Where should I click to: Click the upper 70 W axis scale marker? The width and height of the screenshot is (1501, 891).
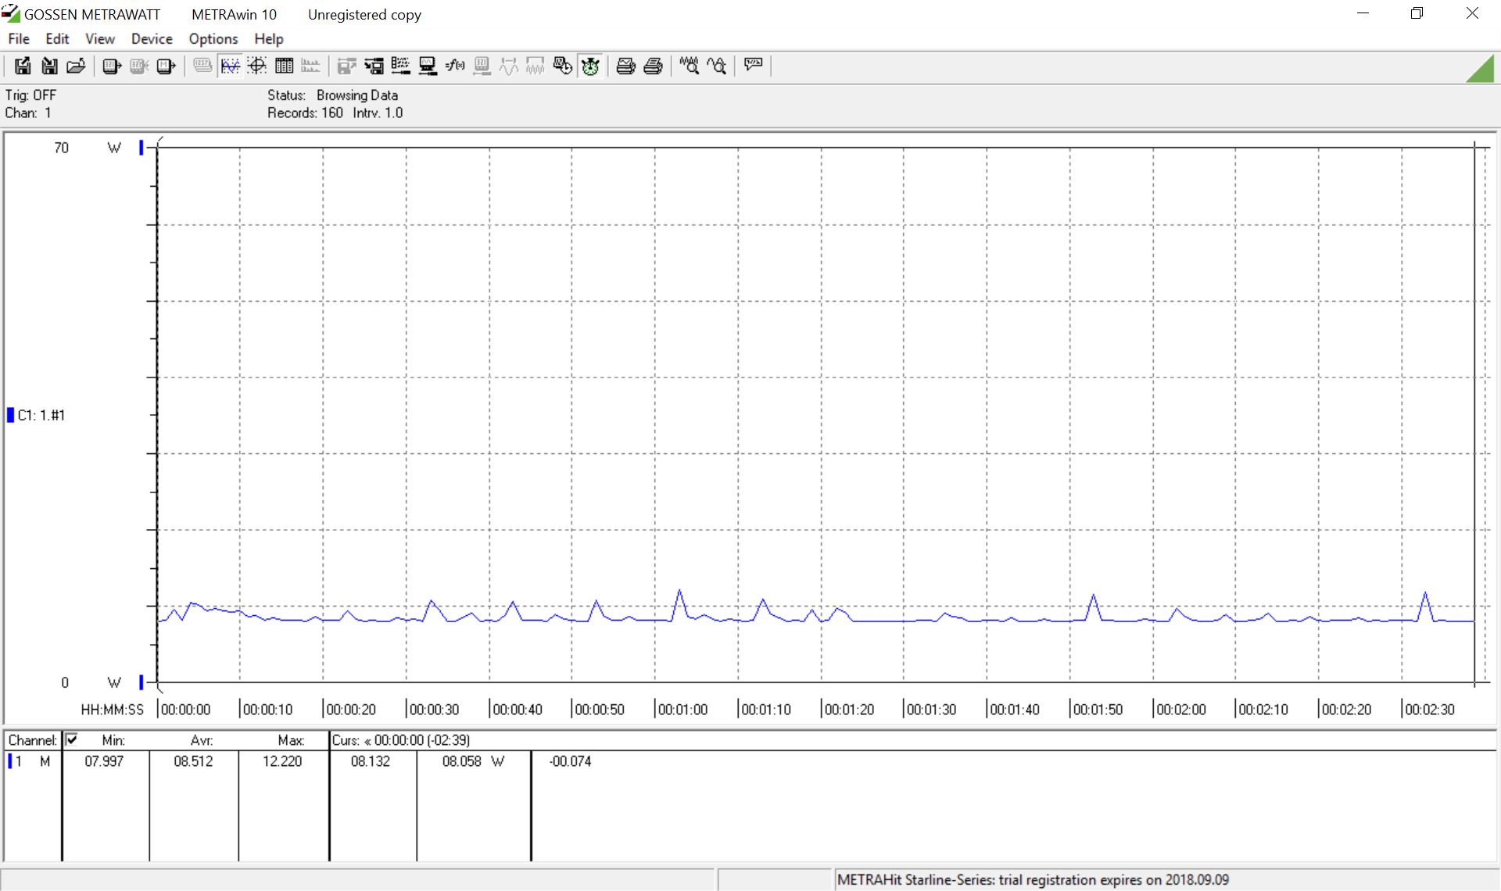142,147
